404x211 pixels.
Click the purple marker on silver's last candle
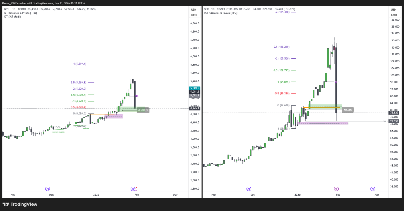[336, 81]
